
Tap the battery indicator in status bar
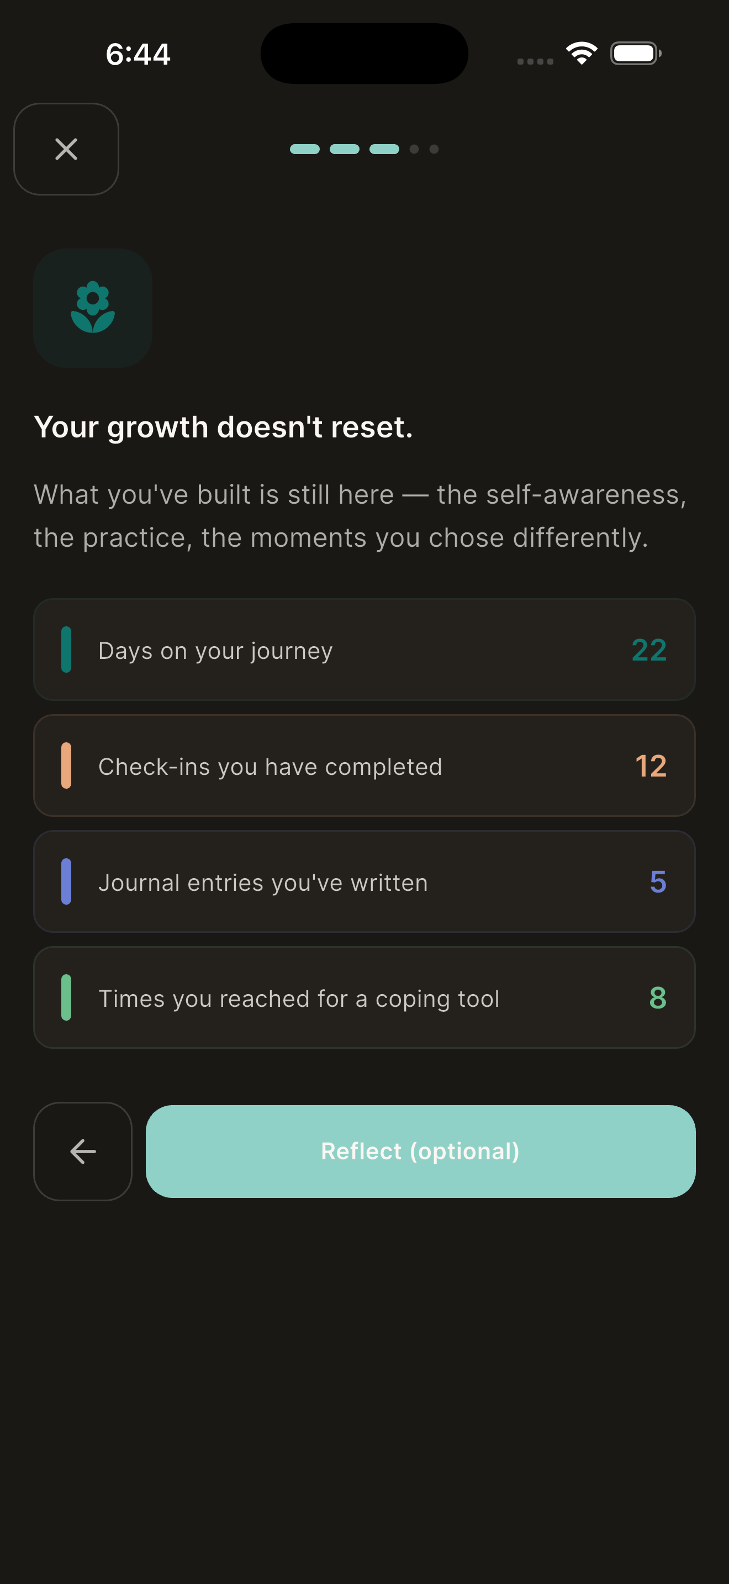pos(635,53)
